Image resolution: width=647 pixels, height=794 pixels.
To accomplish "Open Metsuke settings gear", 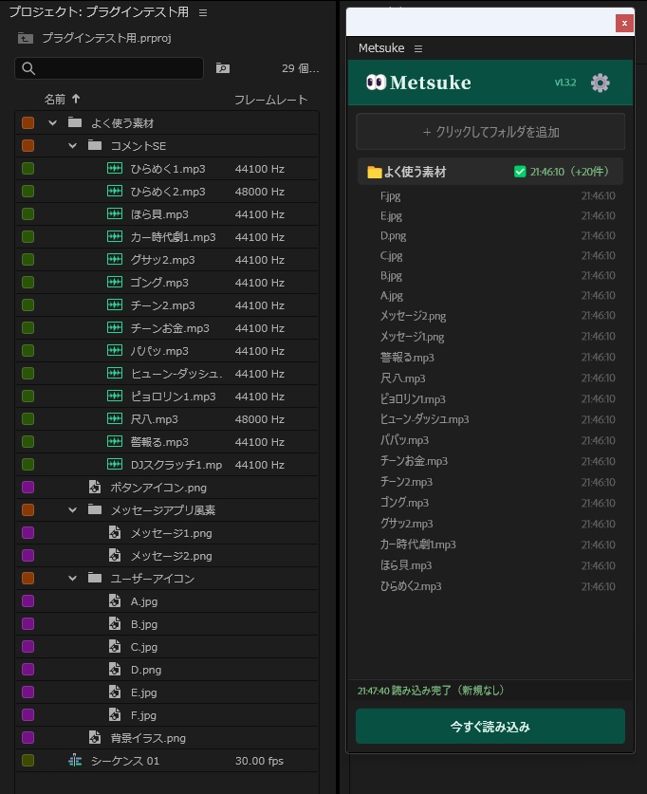I will [600, 83].
